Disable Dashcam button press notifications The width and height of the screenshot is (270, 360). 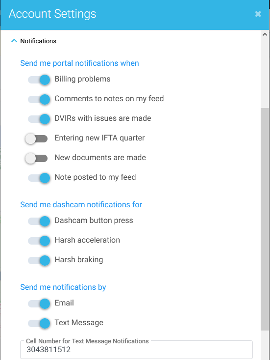pos(39,222)
